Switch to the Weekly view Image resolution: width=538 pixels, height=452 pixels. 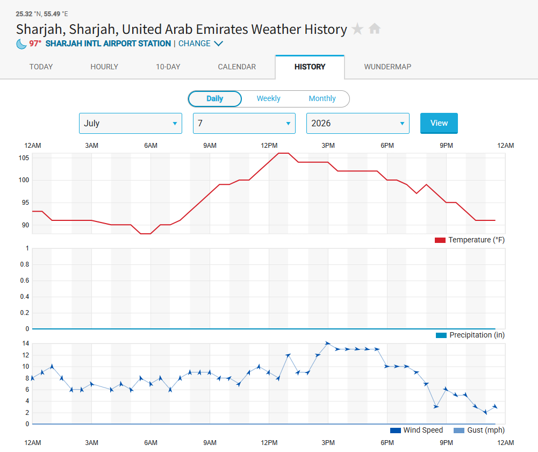point(268,98)
